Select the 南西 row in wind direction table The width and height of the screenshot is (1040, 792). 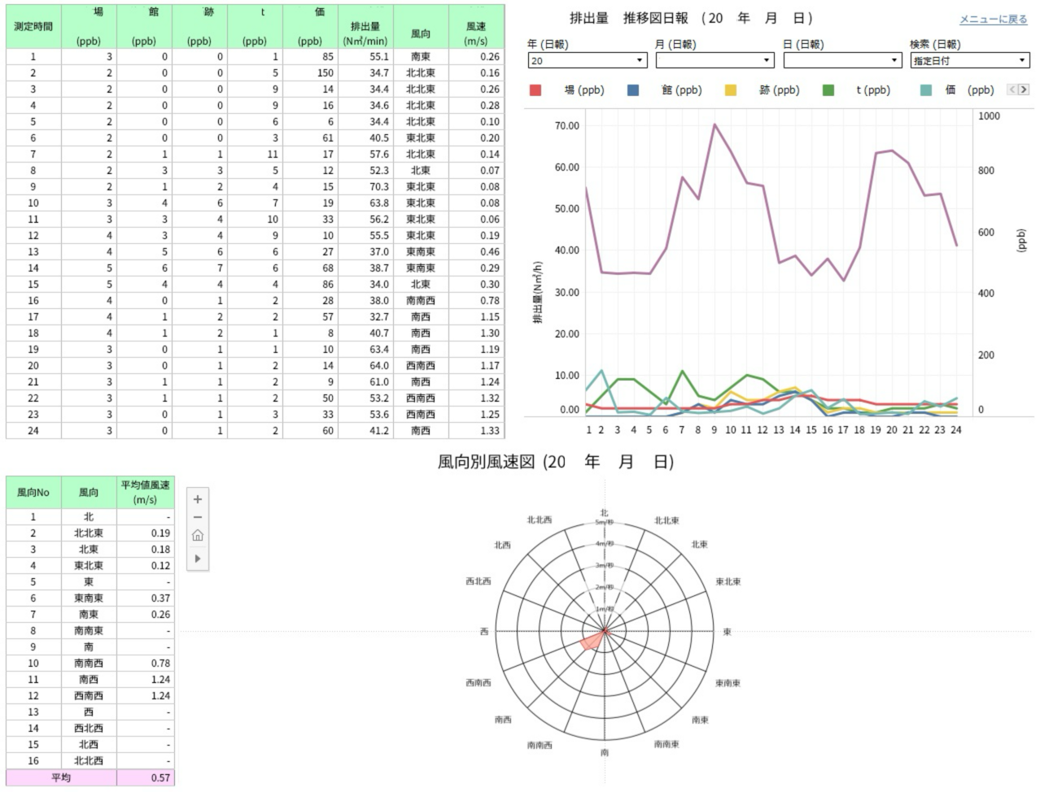click(x=89, y=679)
